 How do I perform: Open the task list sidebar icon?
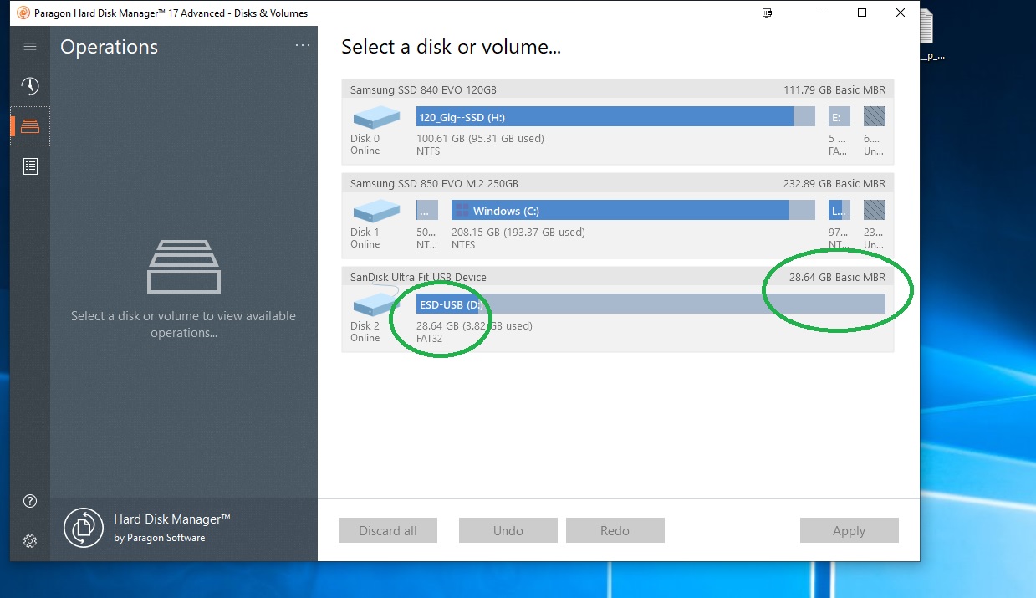pos(30,166)
